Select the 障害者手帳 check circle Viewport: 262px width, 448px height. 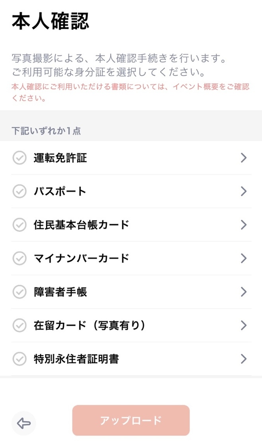(20, 292)
